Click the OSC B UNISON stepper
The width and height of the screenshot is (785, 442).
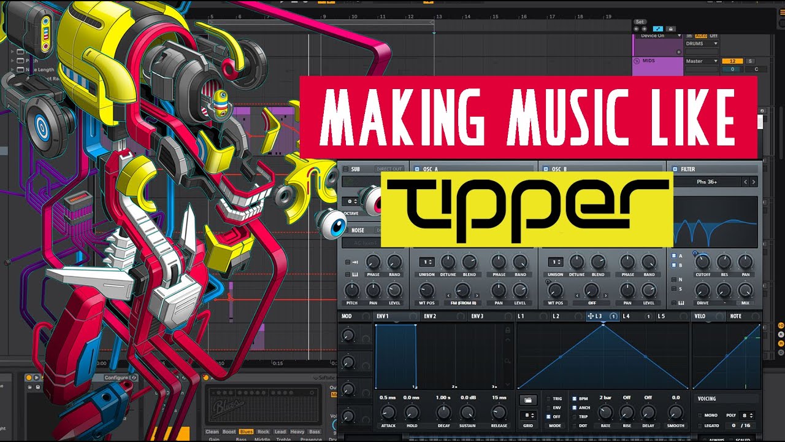555,262
